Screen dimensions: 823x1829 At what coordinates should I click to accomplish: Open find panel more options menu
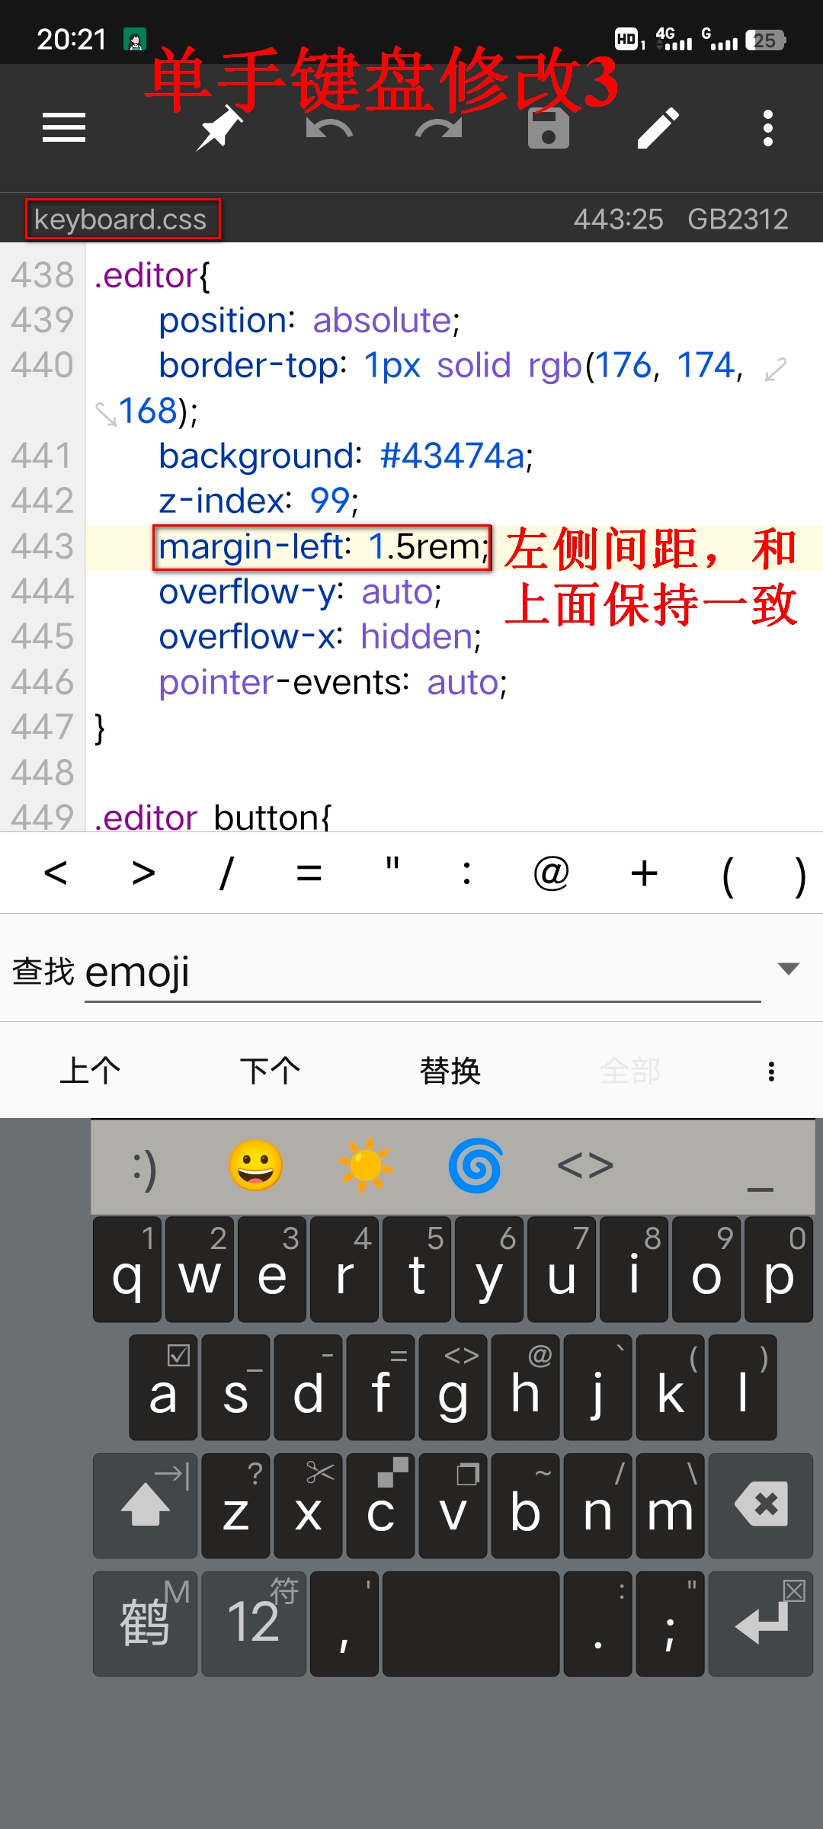point(771,1071)
